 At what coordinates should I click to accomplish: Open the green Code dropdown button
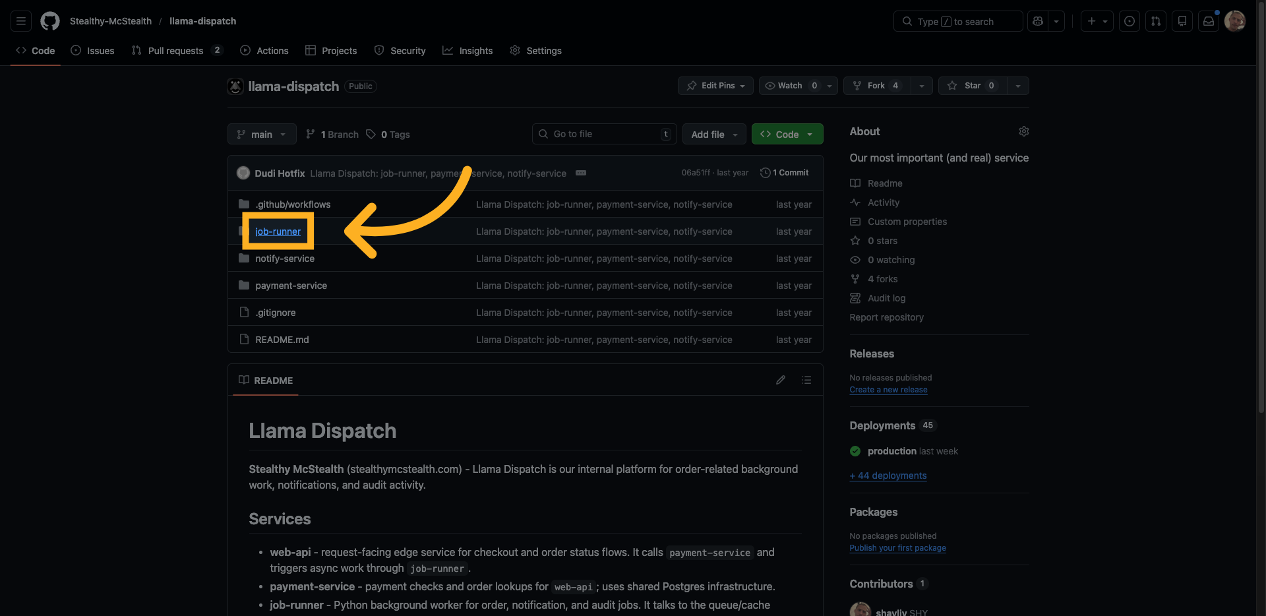(x=787, y=134)
